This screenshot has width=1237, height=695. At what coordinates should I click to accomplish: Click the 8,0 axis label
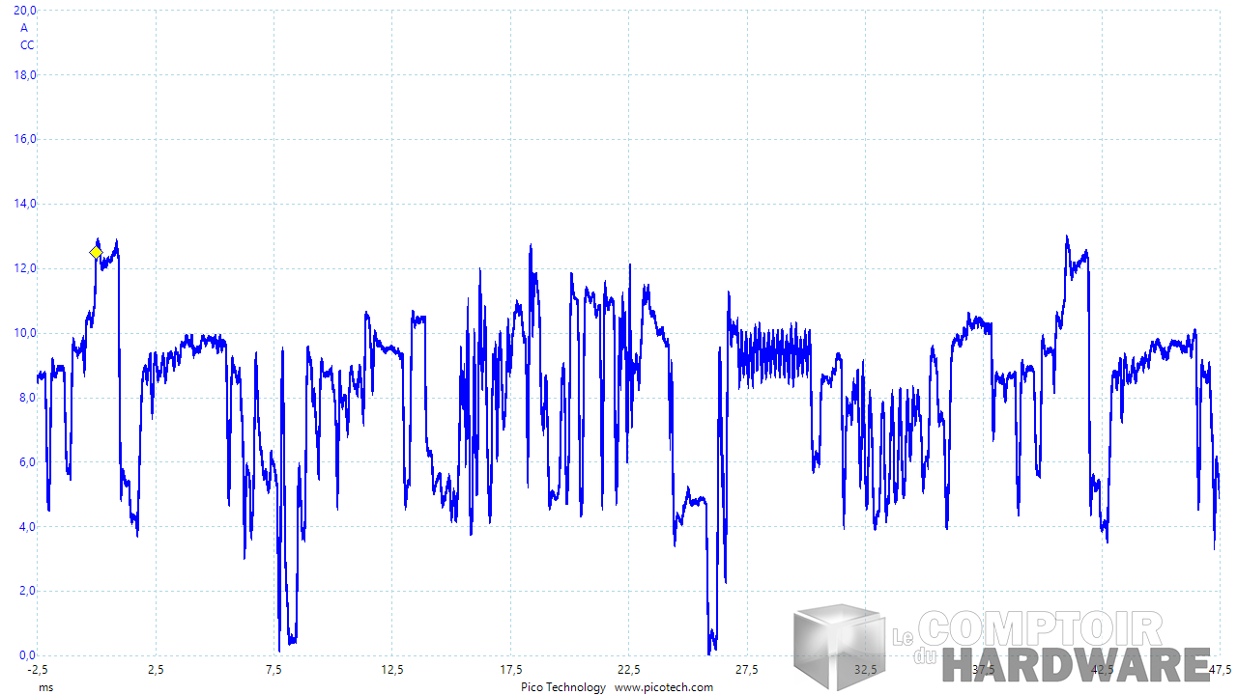[28, 398]
